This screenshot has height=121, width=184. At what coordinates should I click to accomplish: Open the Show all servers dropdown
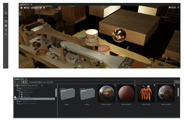click(35, 85)
